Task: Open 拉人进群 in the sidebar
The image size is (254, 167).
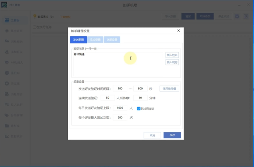Action: [x=13, y=105]
